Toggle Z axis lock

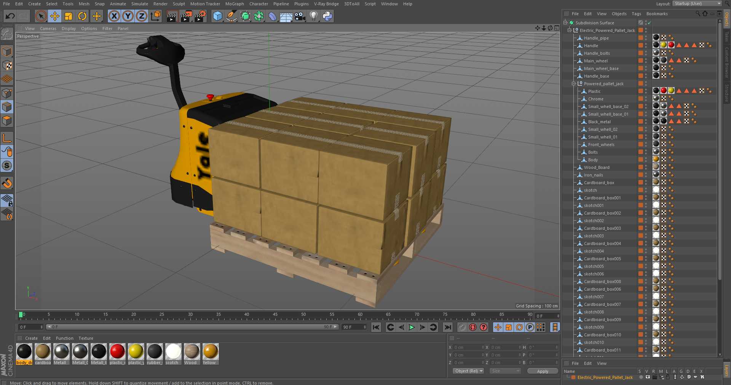coord(142,16)
